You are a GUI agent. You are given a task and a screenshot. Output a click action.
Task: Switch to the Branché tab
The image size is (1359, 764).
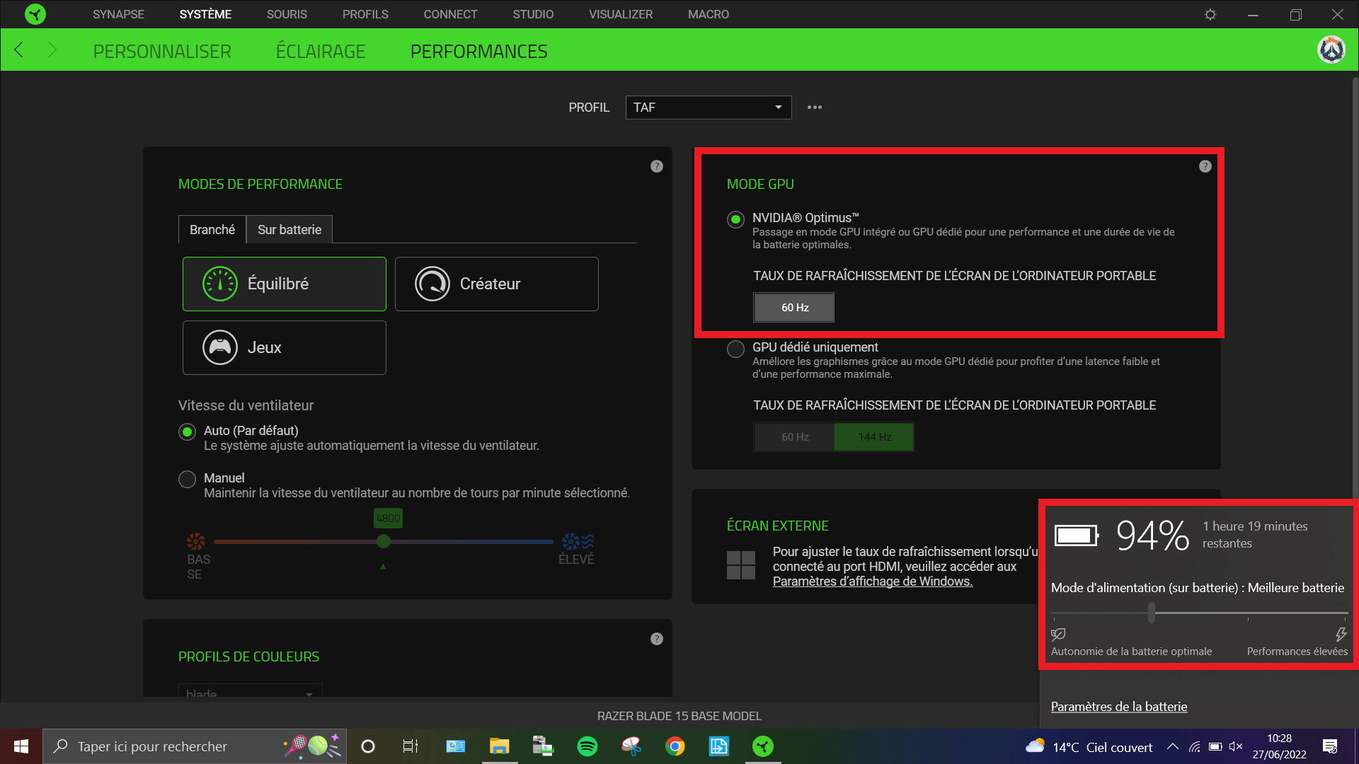(x=212, y=230)
